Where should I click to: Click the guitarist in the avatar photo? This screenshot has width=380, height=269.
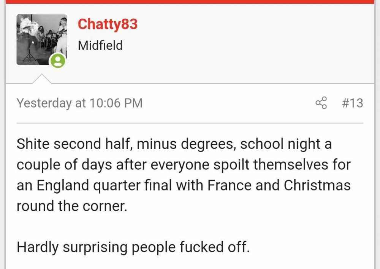coord(63,36)
